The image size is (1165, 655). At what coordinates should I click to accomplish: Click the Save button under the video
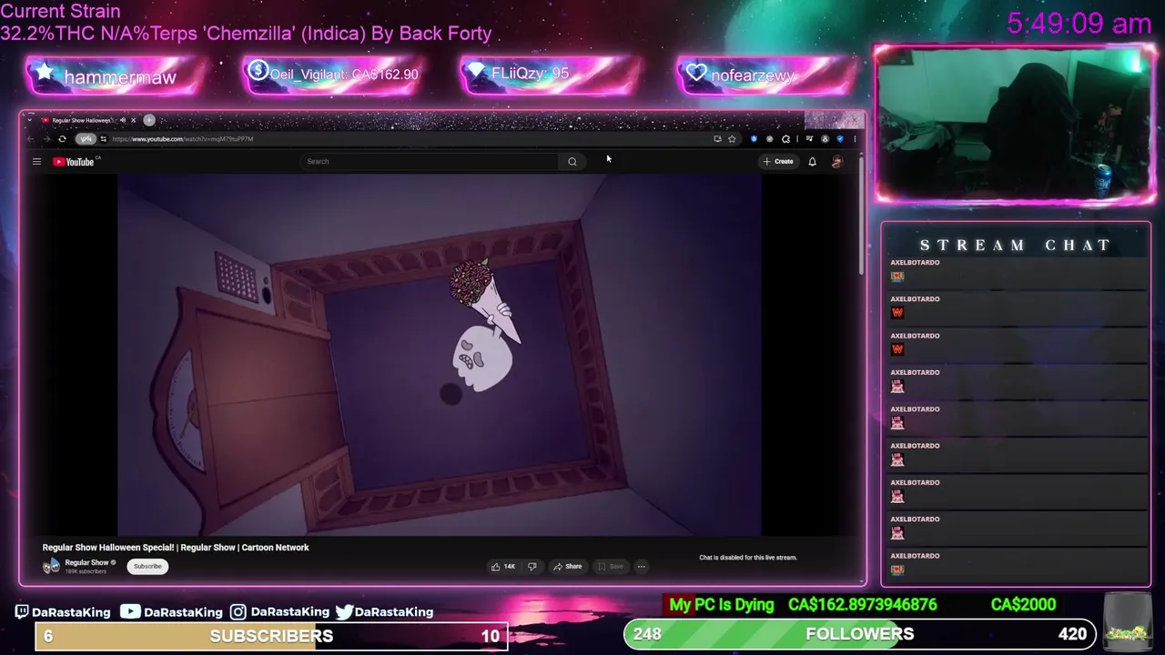click(x=610, y=567)
